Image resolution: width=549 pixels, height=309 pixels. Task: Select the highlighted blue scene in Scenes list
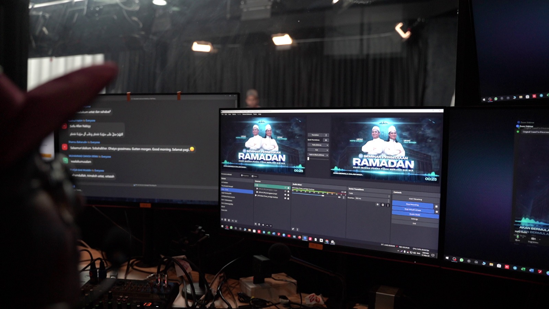(x=236, y=190)
